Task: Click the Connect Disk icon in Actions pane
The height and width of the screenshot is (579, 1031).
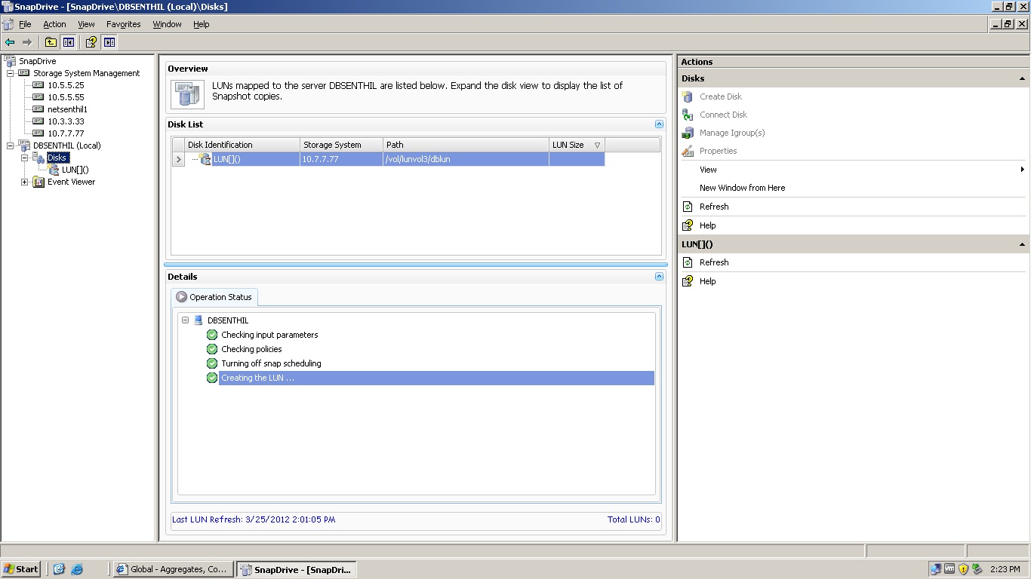Action: tap(687, 115)
